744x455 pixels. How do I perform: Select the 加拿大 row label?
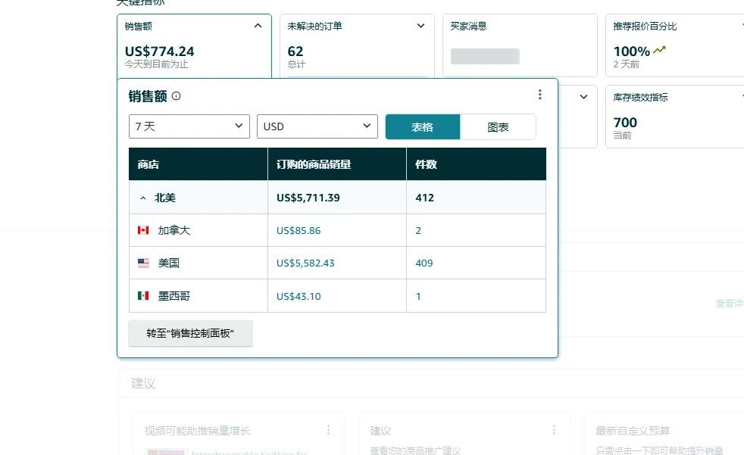pyautogui.click(x=174, y=230)
